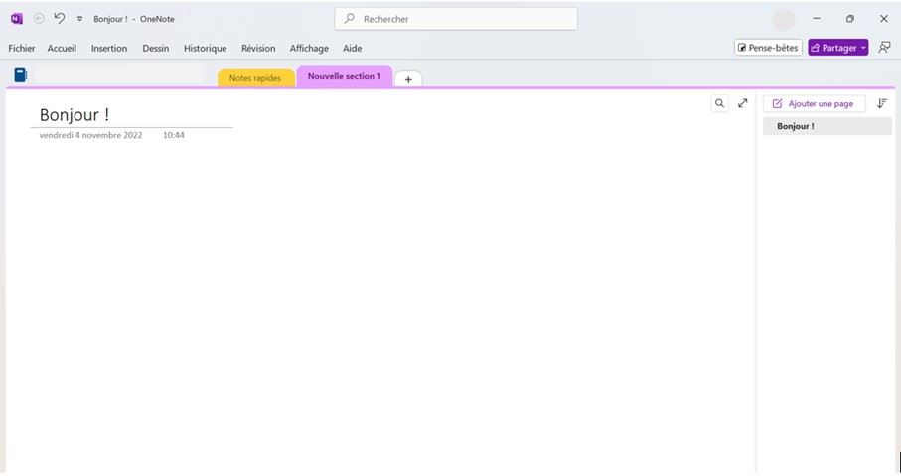Image resolution: width=901 pixels, height=476 pixels.
Task: Click the Back navigation arrow icon
Action: click(x=39, y=18)
